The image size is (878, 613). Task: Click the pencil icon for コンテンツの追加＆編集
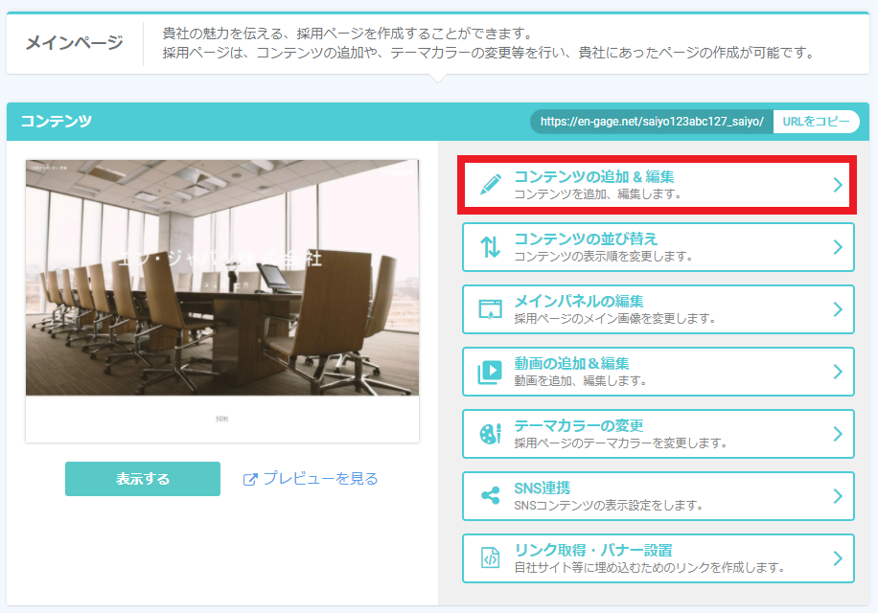(x=491, y=185)
